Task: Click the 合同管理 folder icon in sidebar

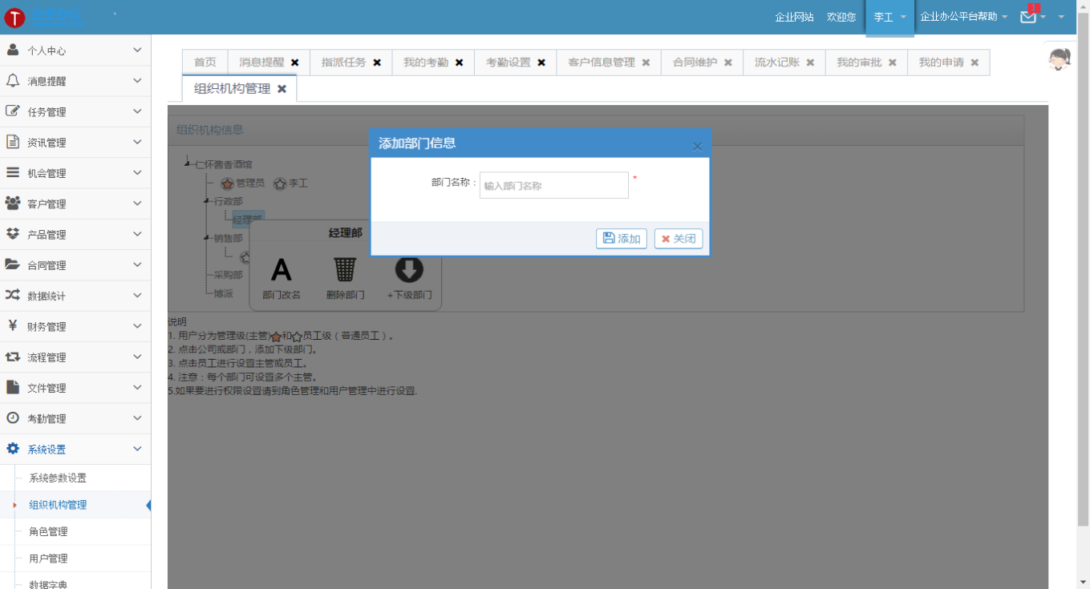Action: (13, 264)
